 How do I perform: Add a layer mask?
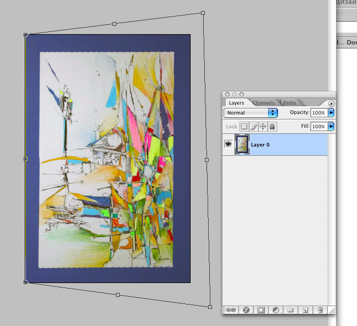(261, 310)
